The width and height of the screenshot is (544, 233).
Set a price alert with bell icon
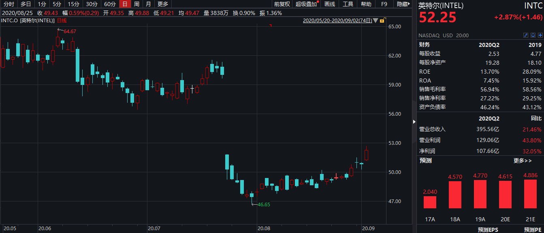click(533, 36)
